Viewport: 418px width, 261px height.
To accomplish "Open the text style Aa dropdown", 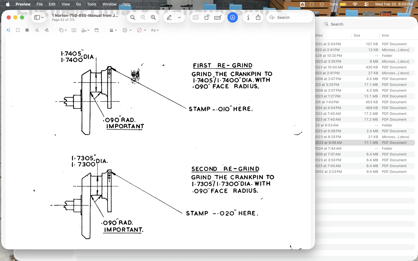I will pos(155,30).
